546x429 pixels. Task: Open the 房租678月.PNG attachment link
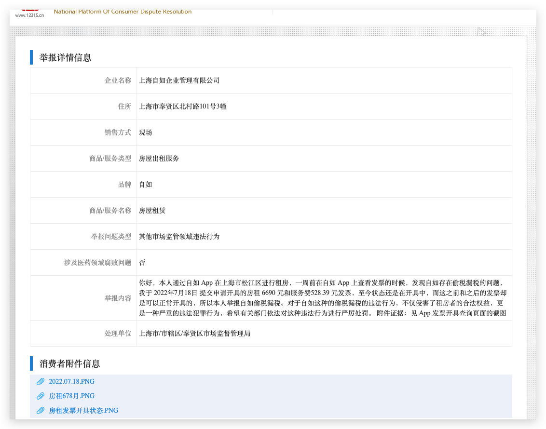coord(71,396)
